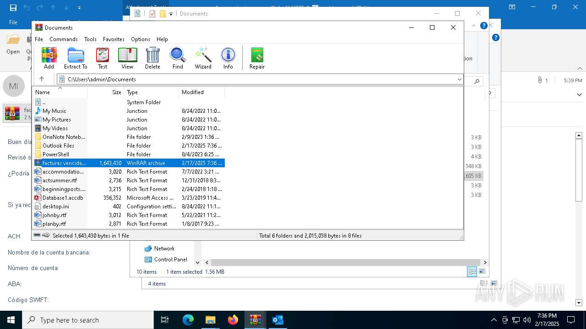Select the My Pictures junction
The width and height of the screenshot is (586, 329).
(129, 120)
